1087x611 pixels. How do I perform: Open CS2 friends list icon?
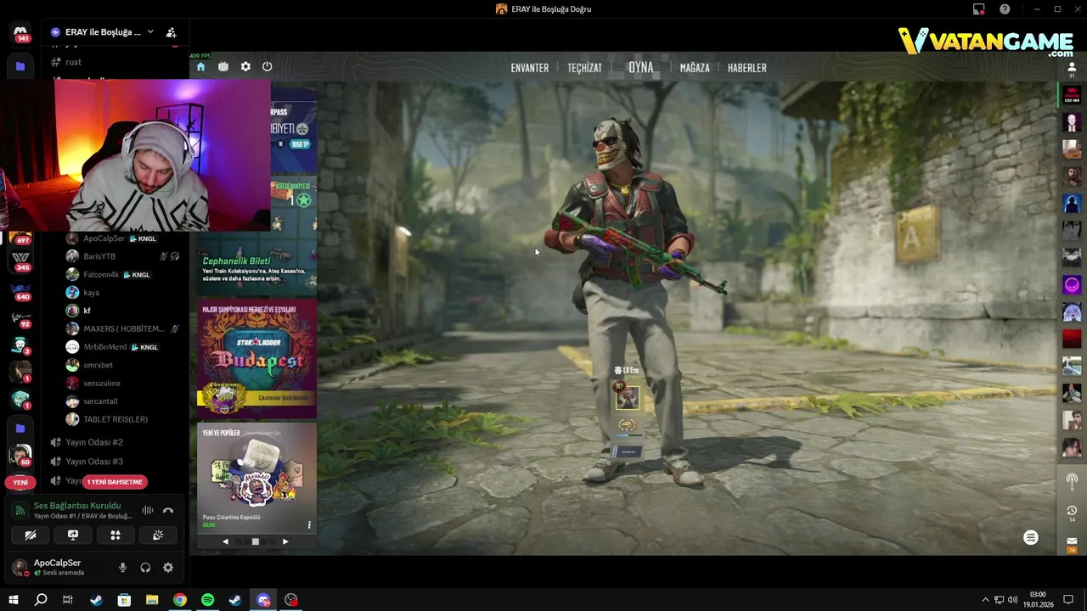pyautogui.click(x=1072, y=69)
